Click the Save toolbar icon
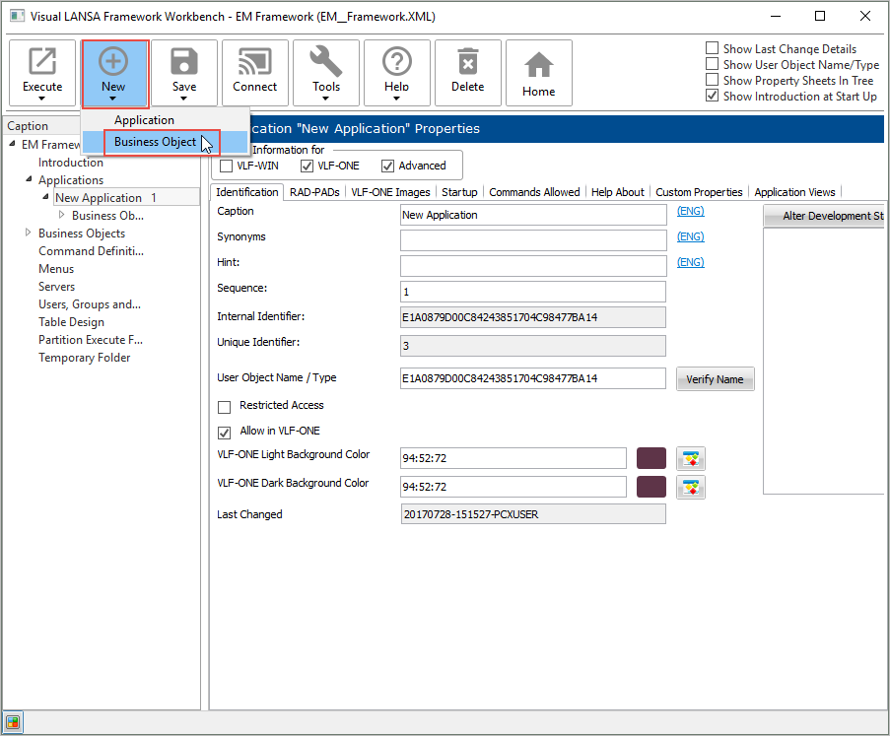The image size is (890, 736). pyautogui.click(x=184, y=63)
